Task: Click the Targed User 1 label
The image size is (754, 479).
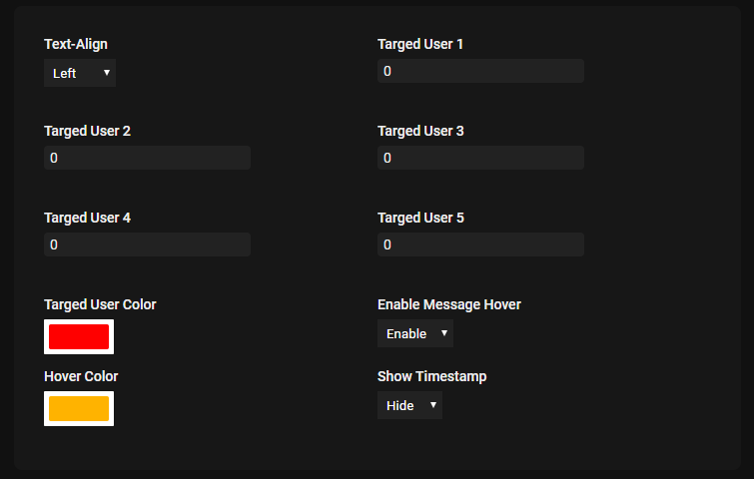Action: 420,44
